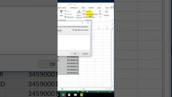Image resolution: width=172 pixels, height=97 pixels.
Task: Open the VIEW tab
Action: pyautogui.click(x=99, y=8)
